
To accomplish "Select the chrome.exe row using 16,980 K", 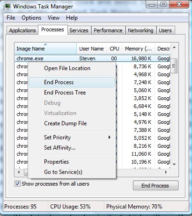I will (x=93, y=58).
